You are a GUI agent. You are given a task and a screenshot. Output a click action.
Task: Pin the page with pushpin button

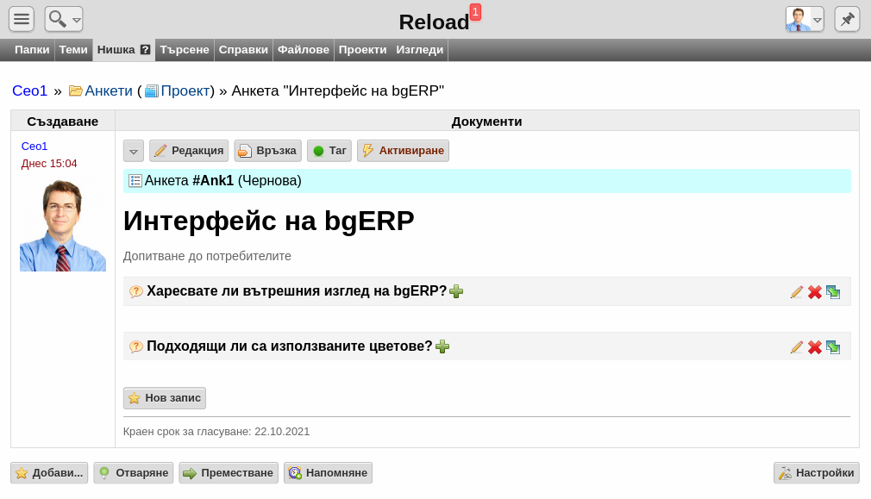847,20
